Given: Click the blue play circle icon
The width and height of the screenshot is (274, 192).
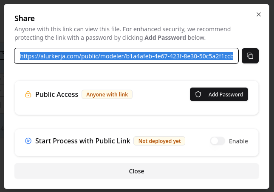Looking at the screenshot, I should (28, 141).
